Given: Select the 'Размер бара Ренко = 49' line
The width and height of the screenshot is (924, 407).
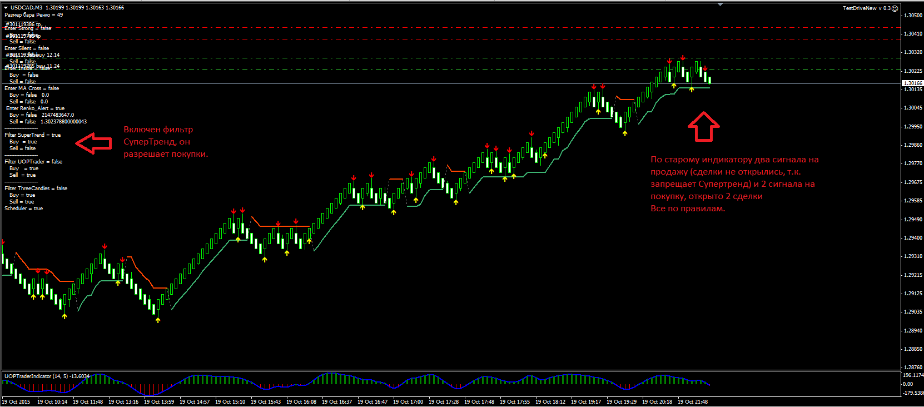Looking at the screenshot, I should pyautogui.click(x=33, y=15).
